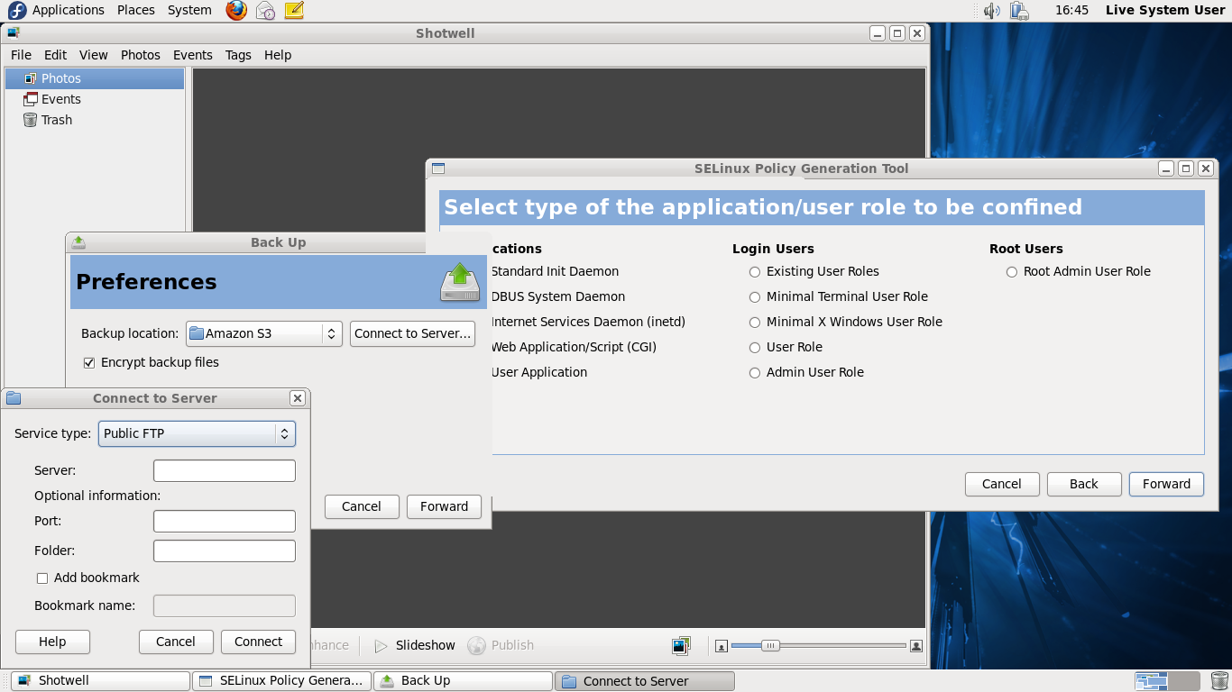Click the Back Up window title icon
Image resolution: width=1232 pixels, height=692 pixels.
78,242
